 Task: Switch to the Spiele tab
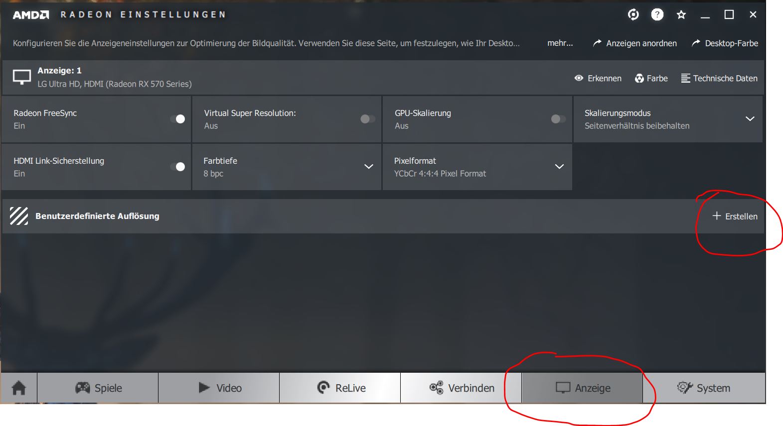[x=98, y=388]
